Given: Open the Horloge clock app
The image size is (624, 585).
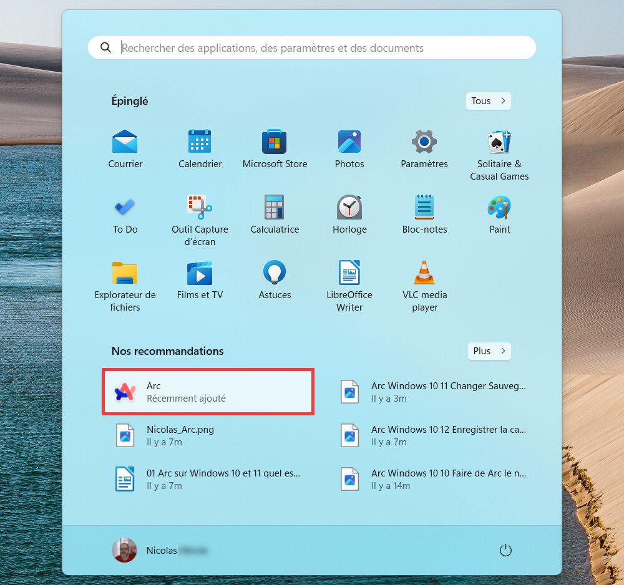Looking at the screenshot, I should (x=349, y=215).
